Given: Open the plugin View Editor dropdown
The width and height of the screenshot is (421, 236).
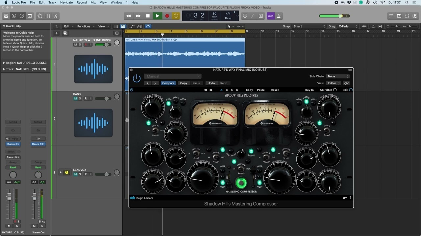Looking at the screenshot, I should tap(334, 83).
